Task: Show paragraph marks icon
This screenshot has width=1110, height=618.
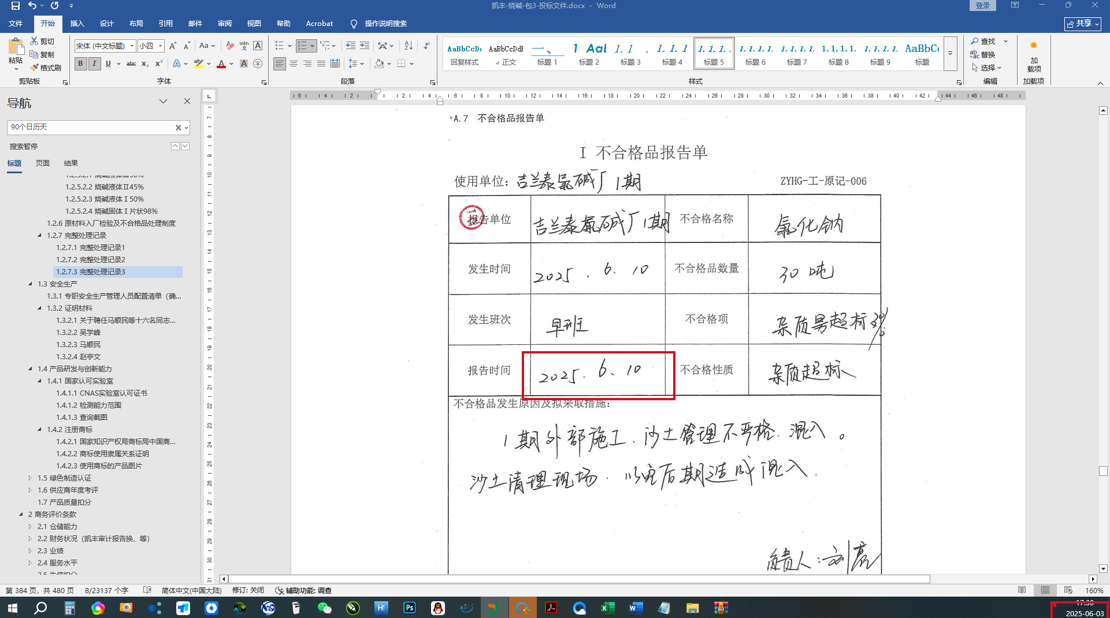Action: pos(426,46)
